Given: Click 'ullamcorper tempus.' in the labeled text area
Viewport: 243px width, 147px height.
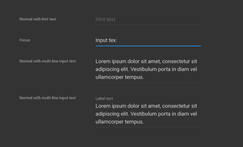Looking at the screenshot, I should point(120,122).
